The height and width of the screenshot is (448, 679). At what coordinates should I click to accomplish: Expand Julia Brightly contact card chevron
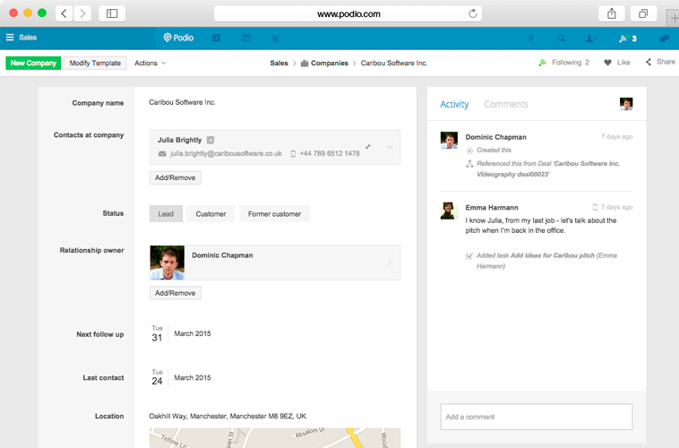click(390, 147)
